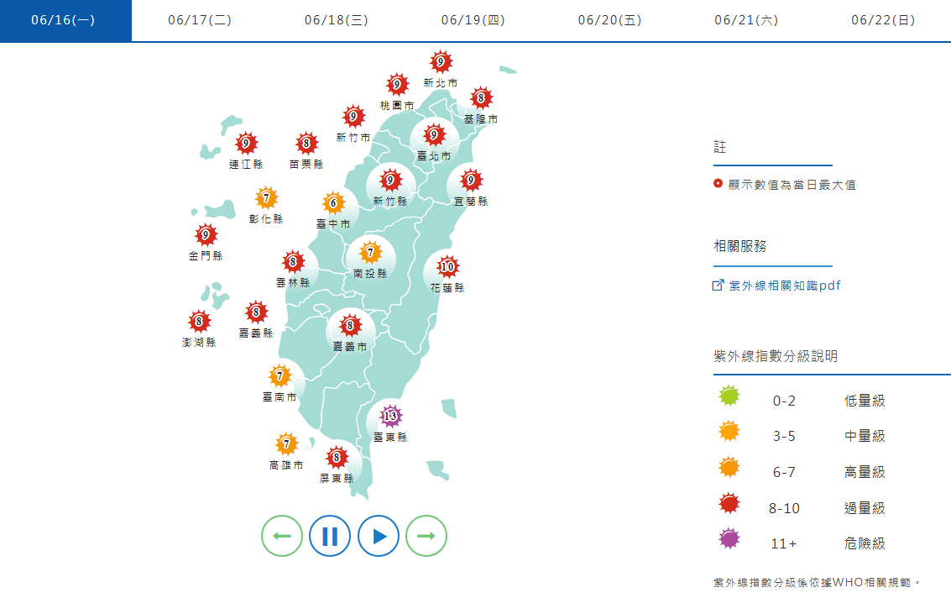Click the 屏東縣 UV index icon
Image resolution: width=951 pixels, height=598 pixels.
336,458
